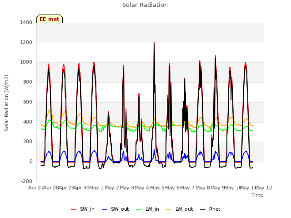
Task: Click the May 12 x-axis label
Action: (264, 188)
